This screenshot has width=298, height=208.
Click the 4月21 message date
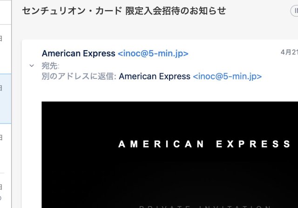click(x=289, y=52)
